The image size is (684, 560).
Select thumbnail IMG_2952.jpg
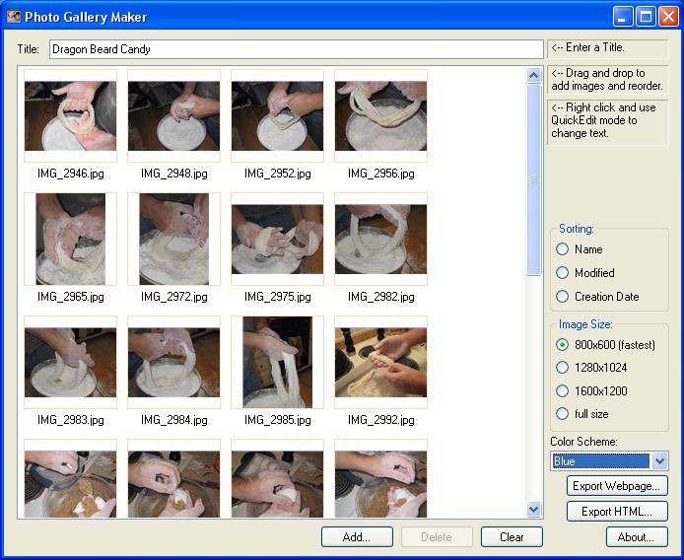277,115
